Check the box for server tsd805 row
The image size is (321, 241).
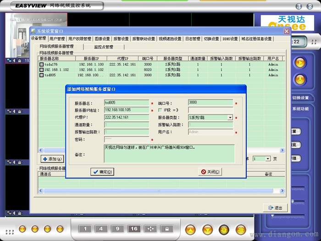[x=42, y=75]
